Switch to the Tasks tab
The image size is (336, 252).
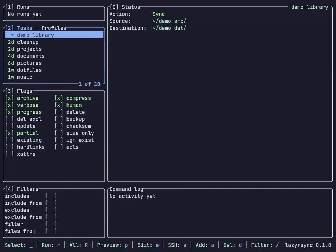coord(24,28)
